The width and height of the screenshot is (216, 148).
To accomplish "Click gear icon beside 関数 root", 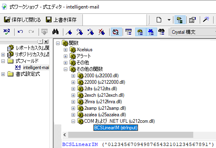I will pyautogui.click(x=65, y=43).
